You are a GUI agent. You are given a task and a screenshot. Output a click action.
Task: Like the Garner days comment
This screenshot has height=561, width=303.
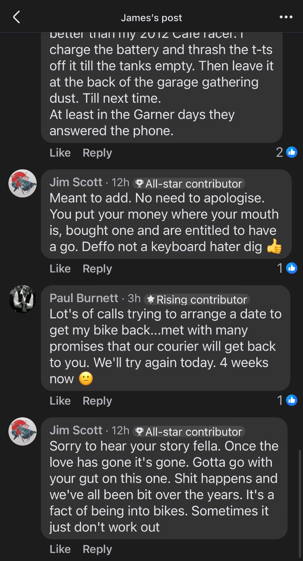(60, 153)
